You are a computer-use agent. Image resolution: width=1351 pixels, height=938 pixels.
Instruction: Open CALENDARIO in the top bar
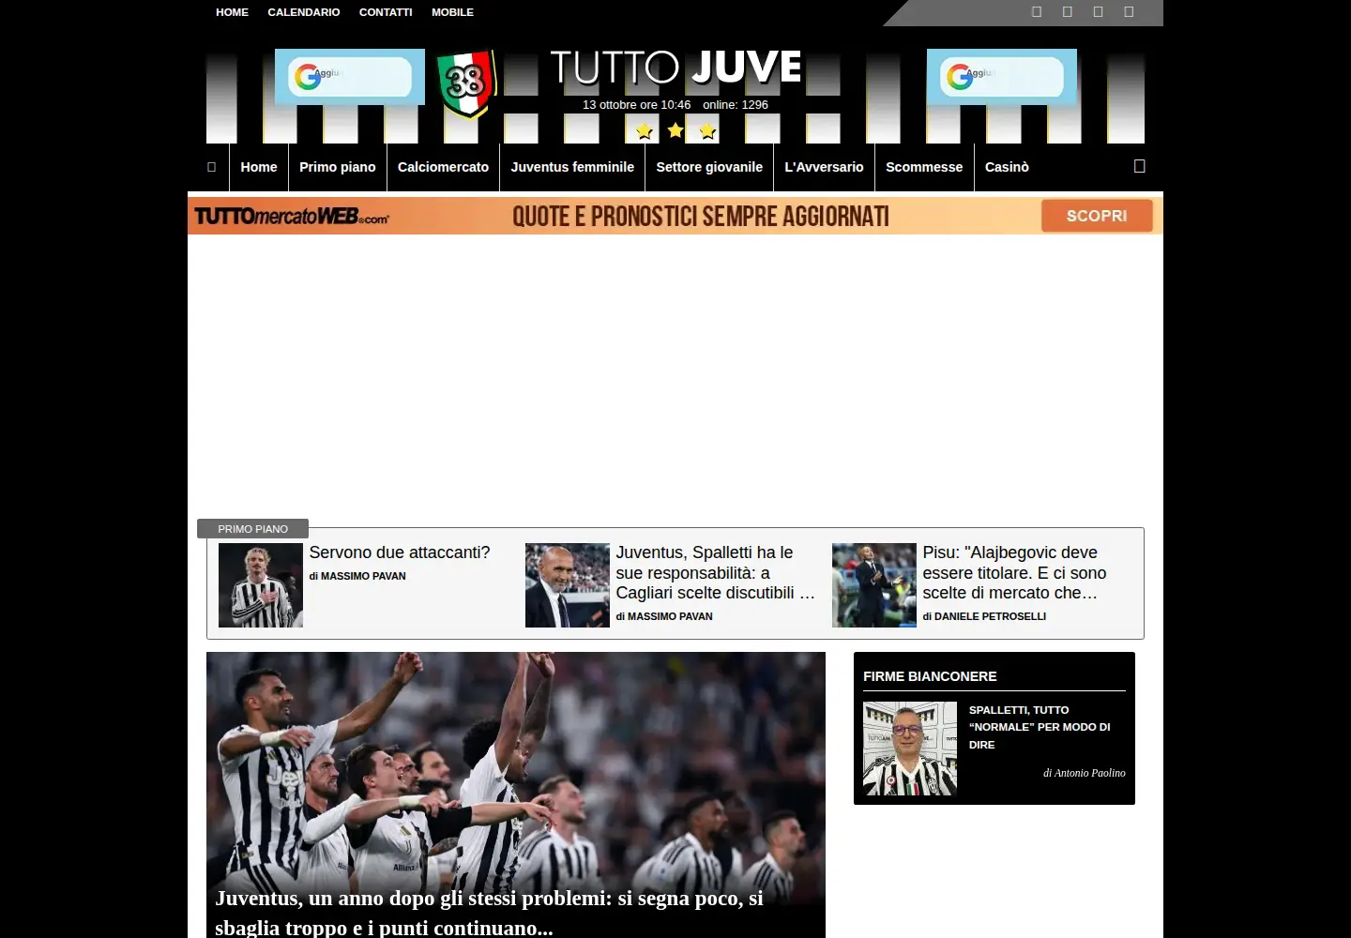coord(304,12)
